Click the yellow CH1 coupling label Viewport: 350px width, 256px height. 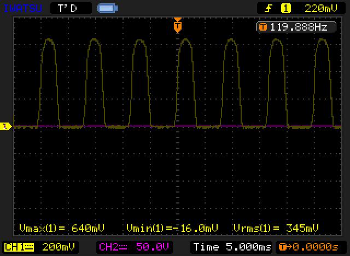19,247
